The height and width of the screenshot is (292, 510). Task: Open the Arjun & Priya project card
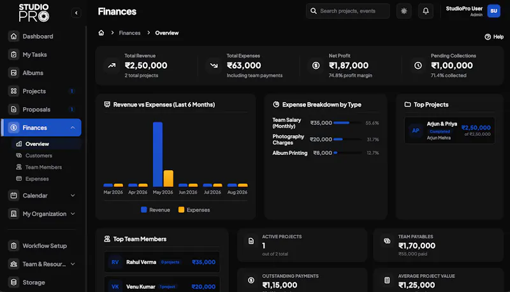[x=449, y=131]
